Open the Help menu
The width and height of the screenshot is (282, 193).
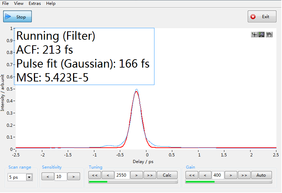click(51, 3)
